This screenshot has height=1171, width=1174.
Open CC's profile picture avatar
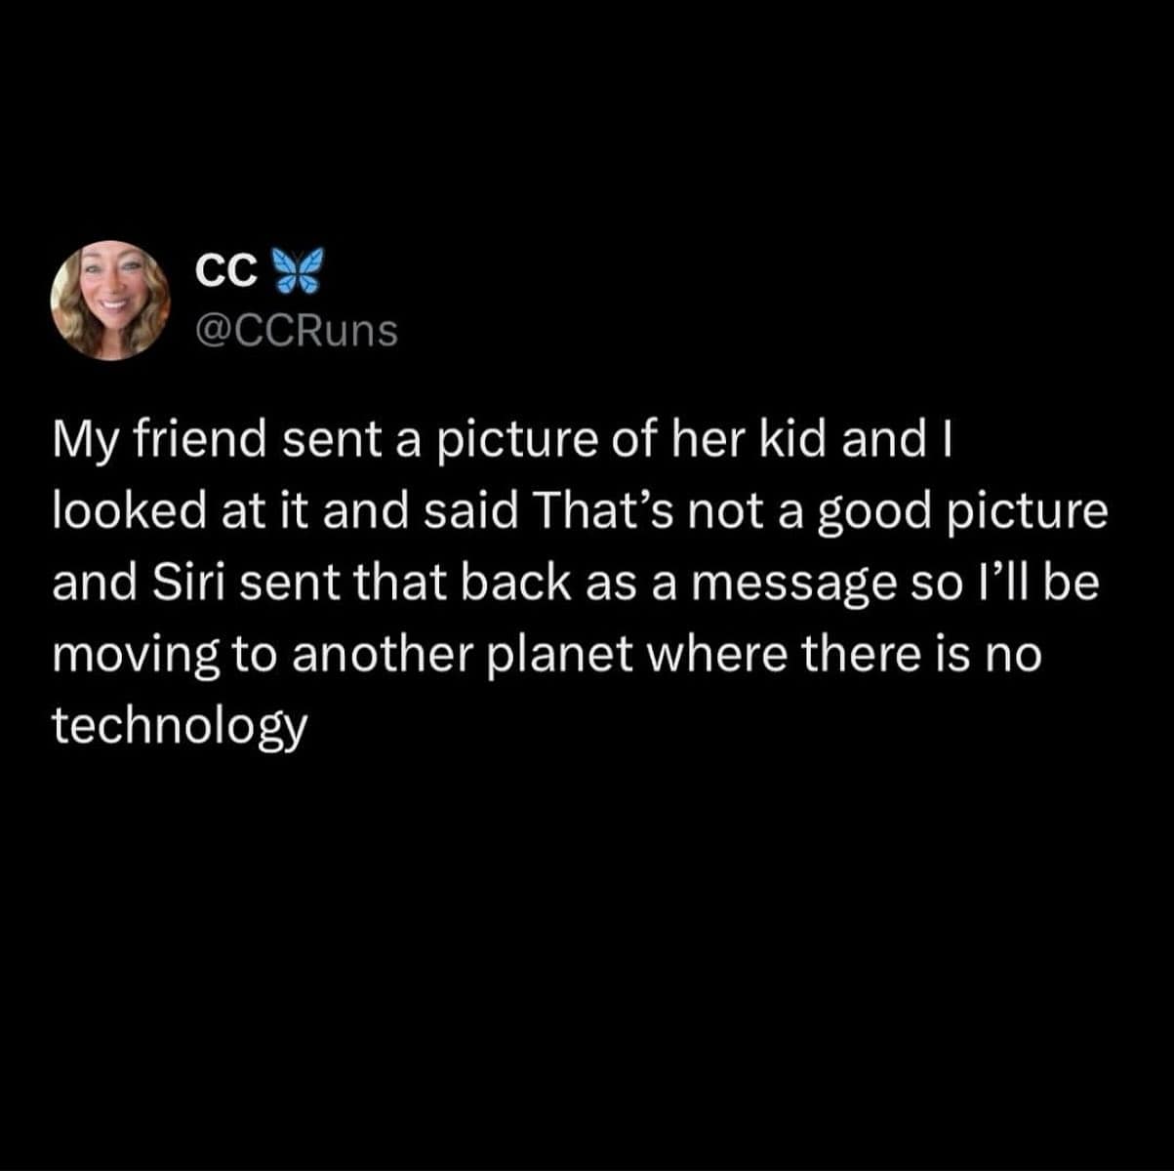pos(110,301)
